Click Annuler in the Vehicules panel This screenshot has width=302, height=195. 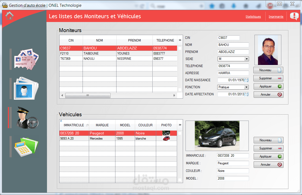tap(268, 165)
